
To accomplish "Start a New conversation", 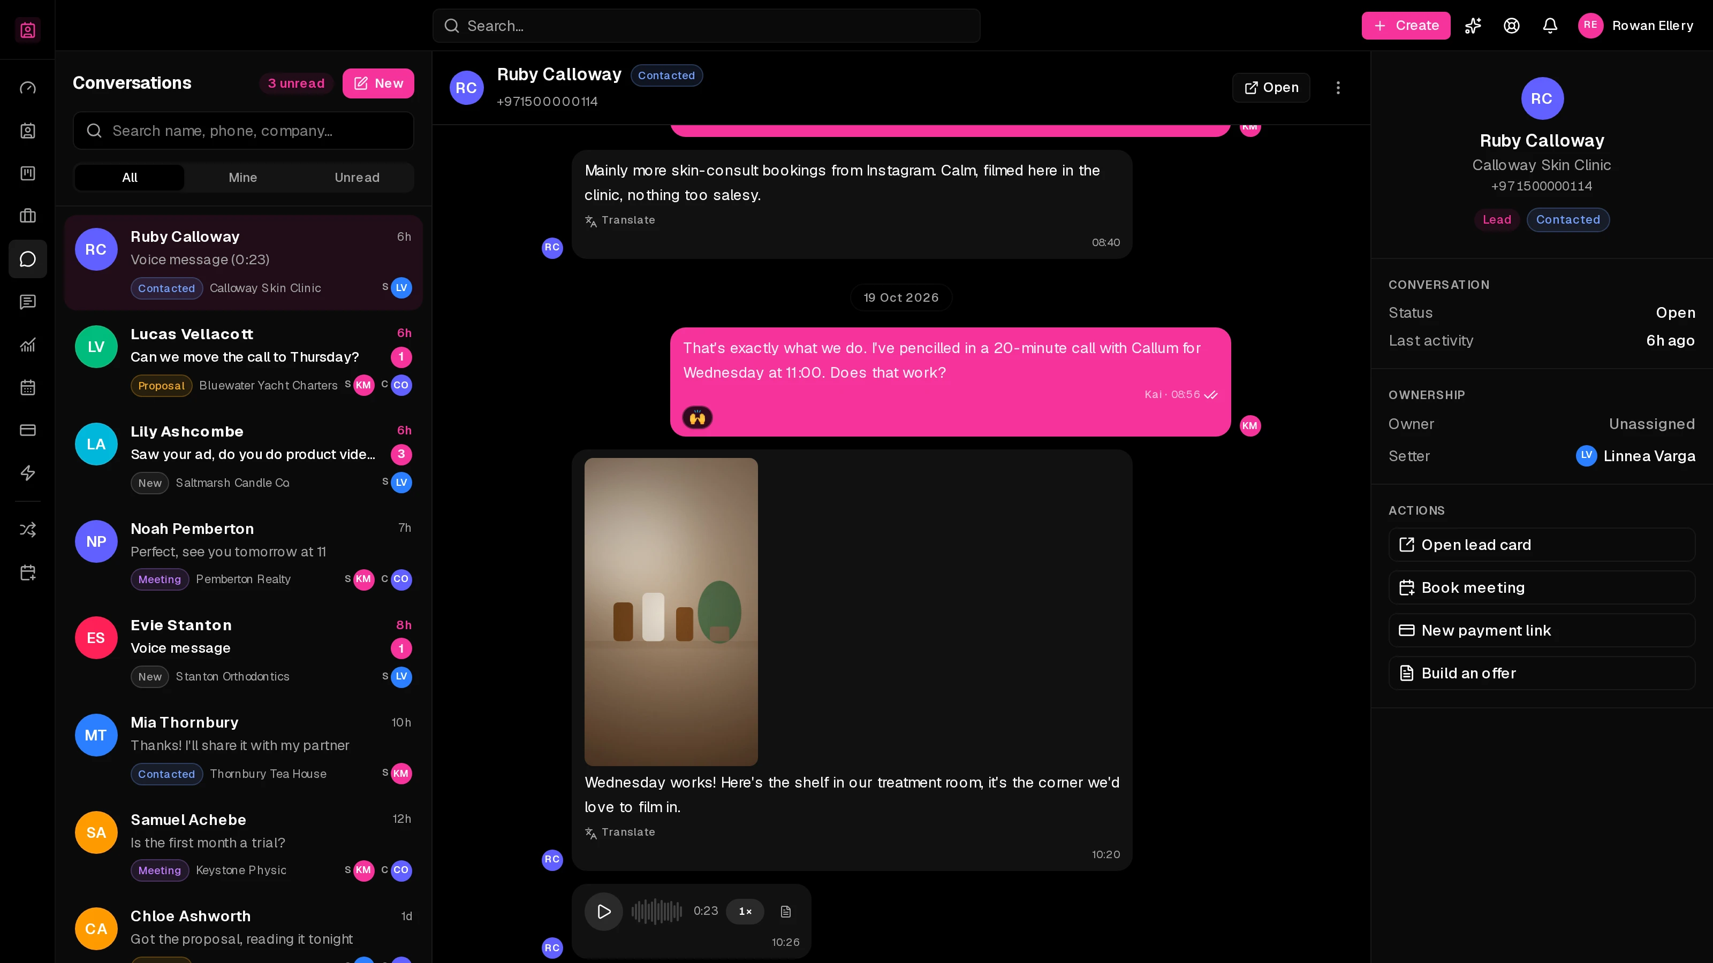I will [378, 83].
